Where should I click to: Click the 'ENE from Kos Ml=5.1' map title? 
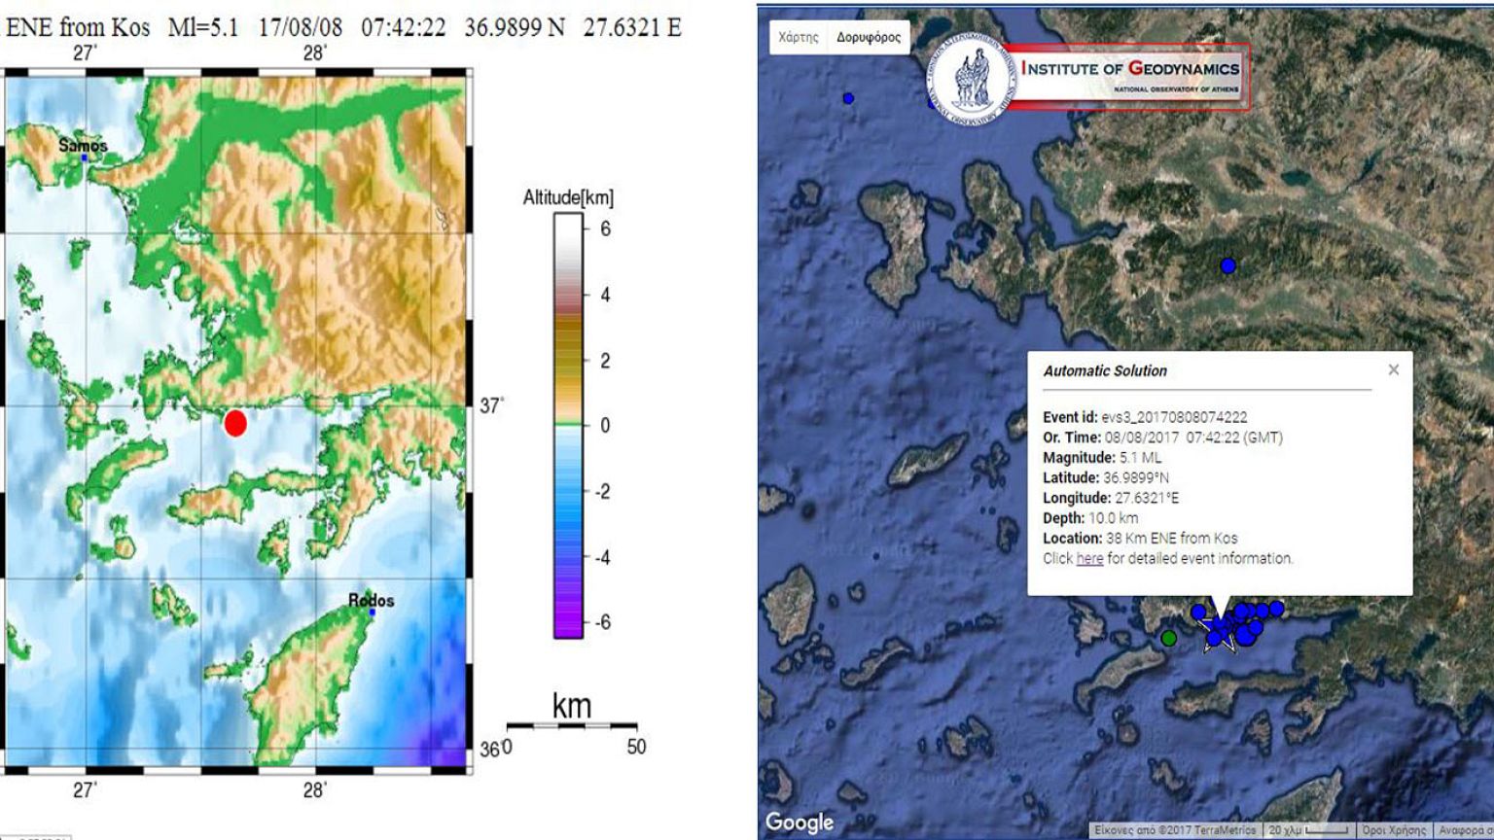pos(123,27)
